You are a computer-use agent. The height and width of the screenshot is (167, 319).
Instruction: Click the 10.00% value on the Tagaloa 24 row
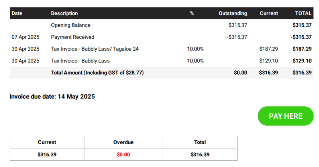pyautogui.click(x=195, y=49)
